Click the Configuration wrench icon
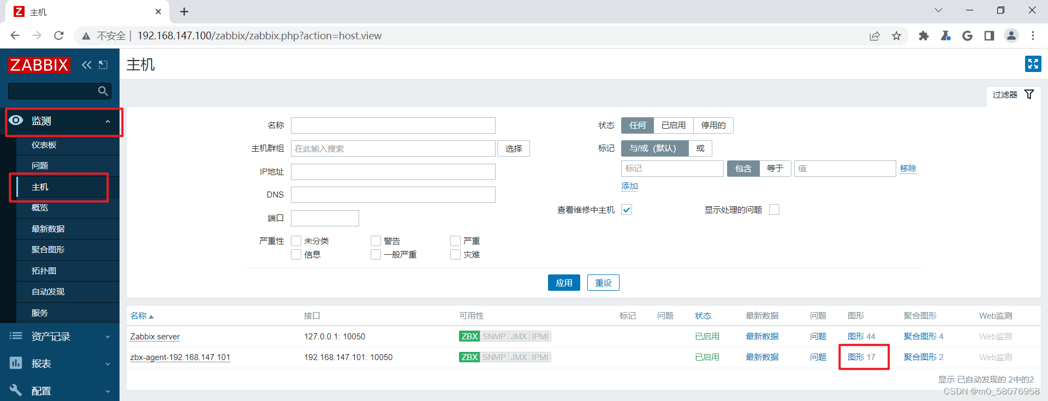The image size is (1048, 401). pos(16,390)
